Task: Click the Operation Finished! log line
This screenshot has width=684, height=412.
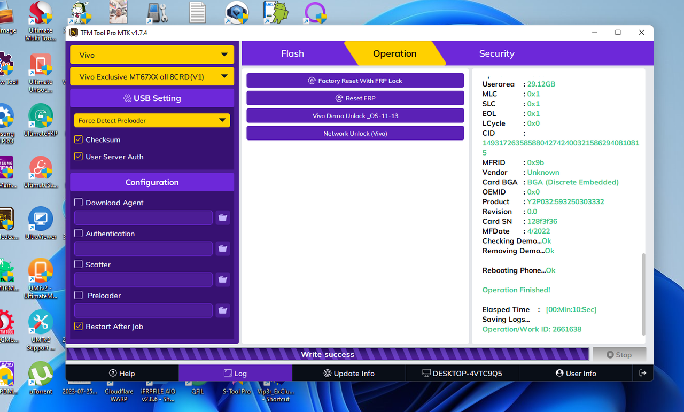Action: pos(516,290)
